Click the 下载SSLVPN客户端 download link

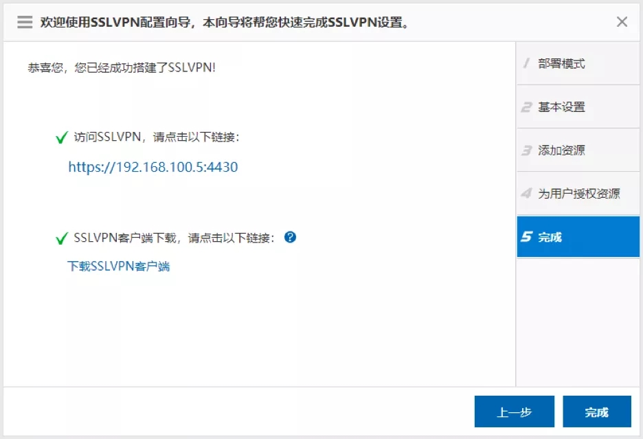pos(118,267)
